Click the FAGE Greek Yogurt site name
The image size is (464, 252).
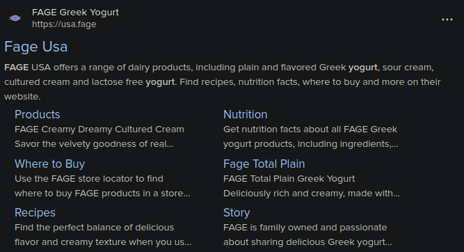(75, 13)
